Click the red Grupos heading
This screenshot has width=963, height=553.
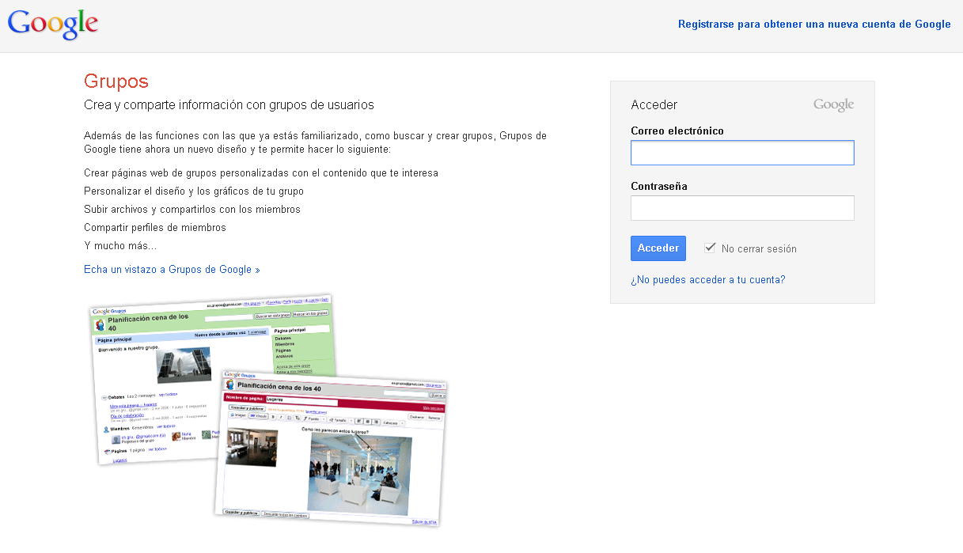point(116,81)
